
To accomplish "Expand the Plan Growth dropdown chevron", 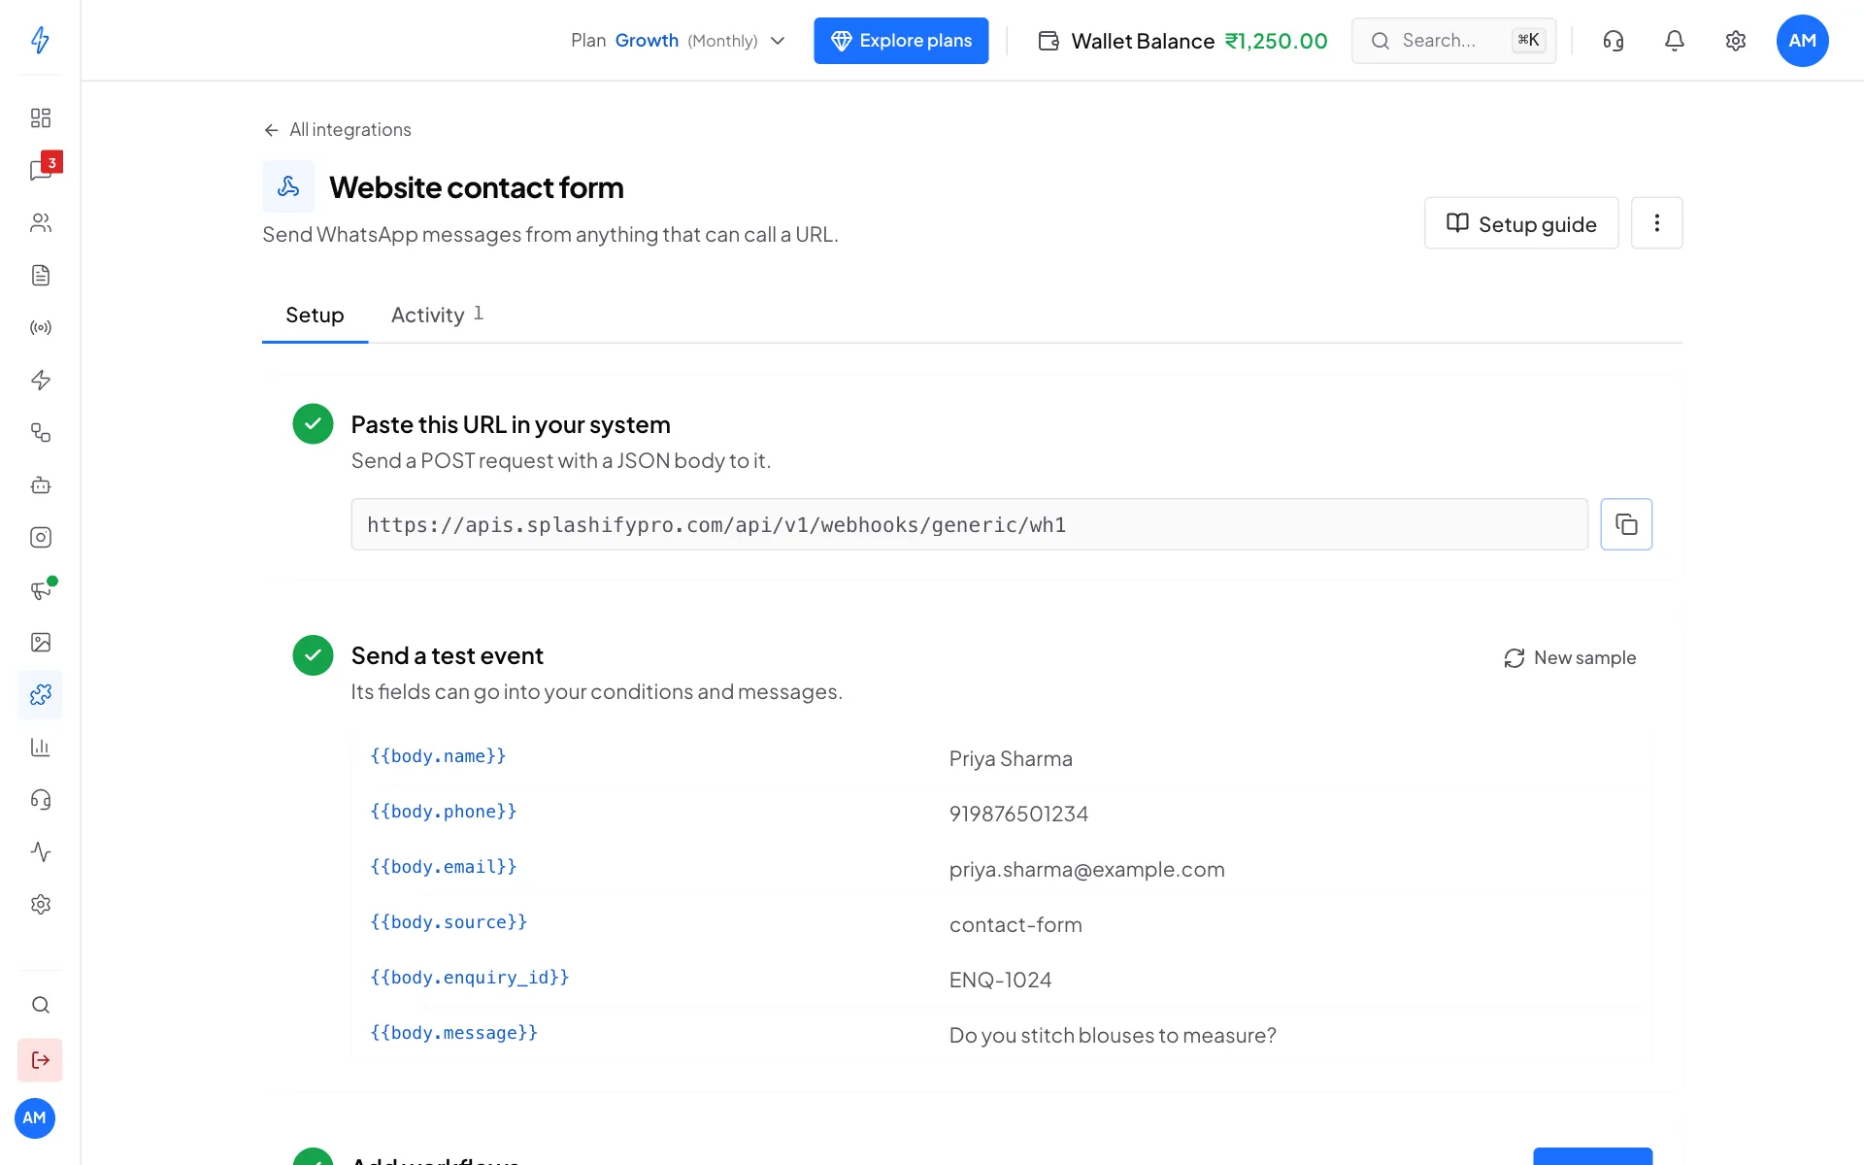I will tap(778, 41).
